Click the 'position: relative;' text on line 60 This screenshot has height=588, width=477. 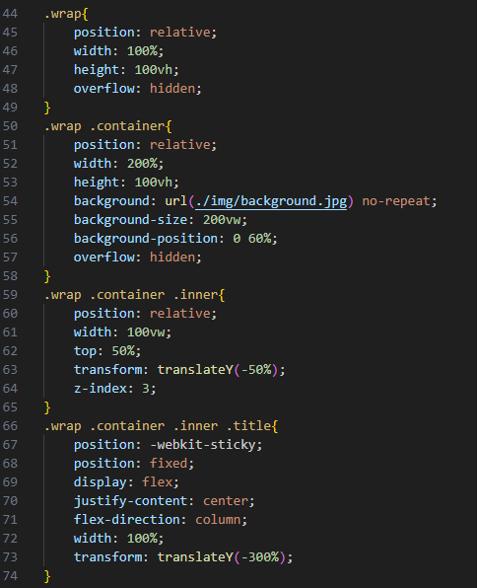145,314
